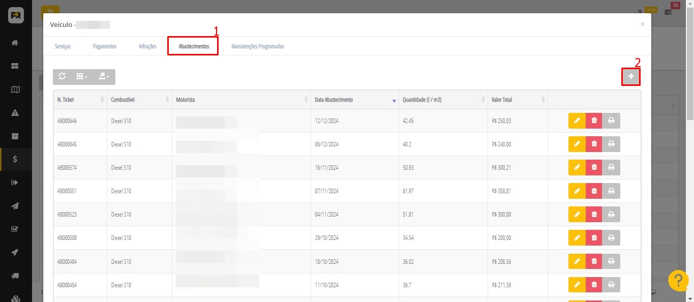Close the Veículo dialog
The image size is (694, 302).
click(x=642, y=24)
